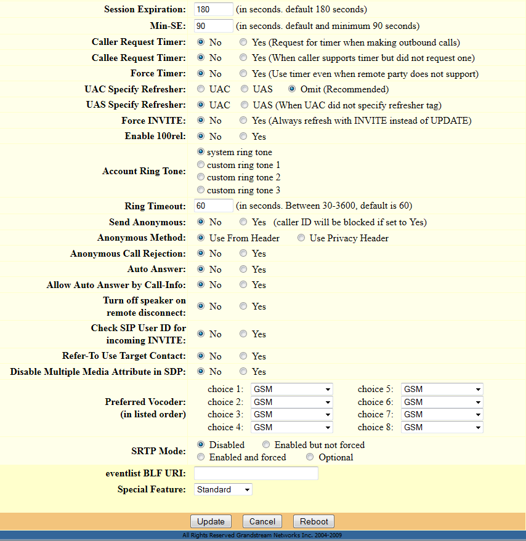Image resolution: width=526 pixels, height=541 pixels.
Task: Select system ring tone option
Action: (201, 152)
